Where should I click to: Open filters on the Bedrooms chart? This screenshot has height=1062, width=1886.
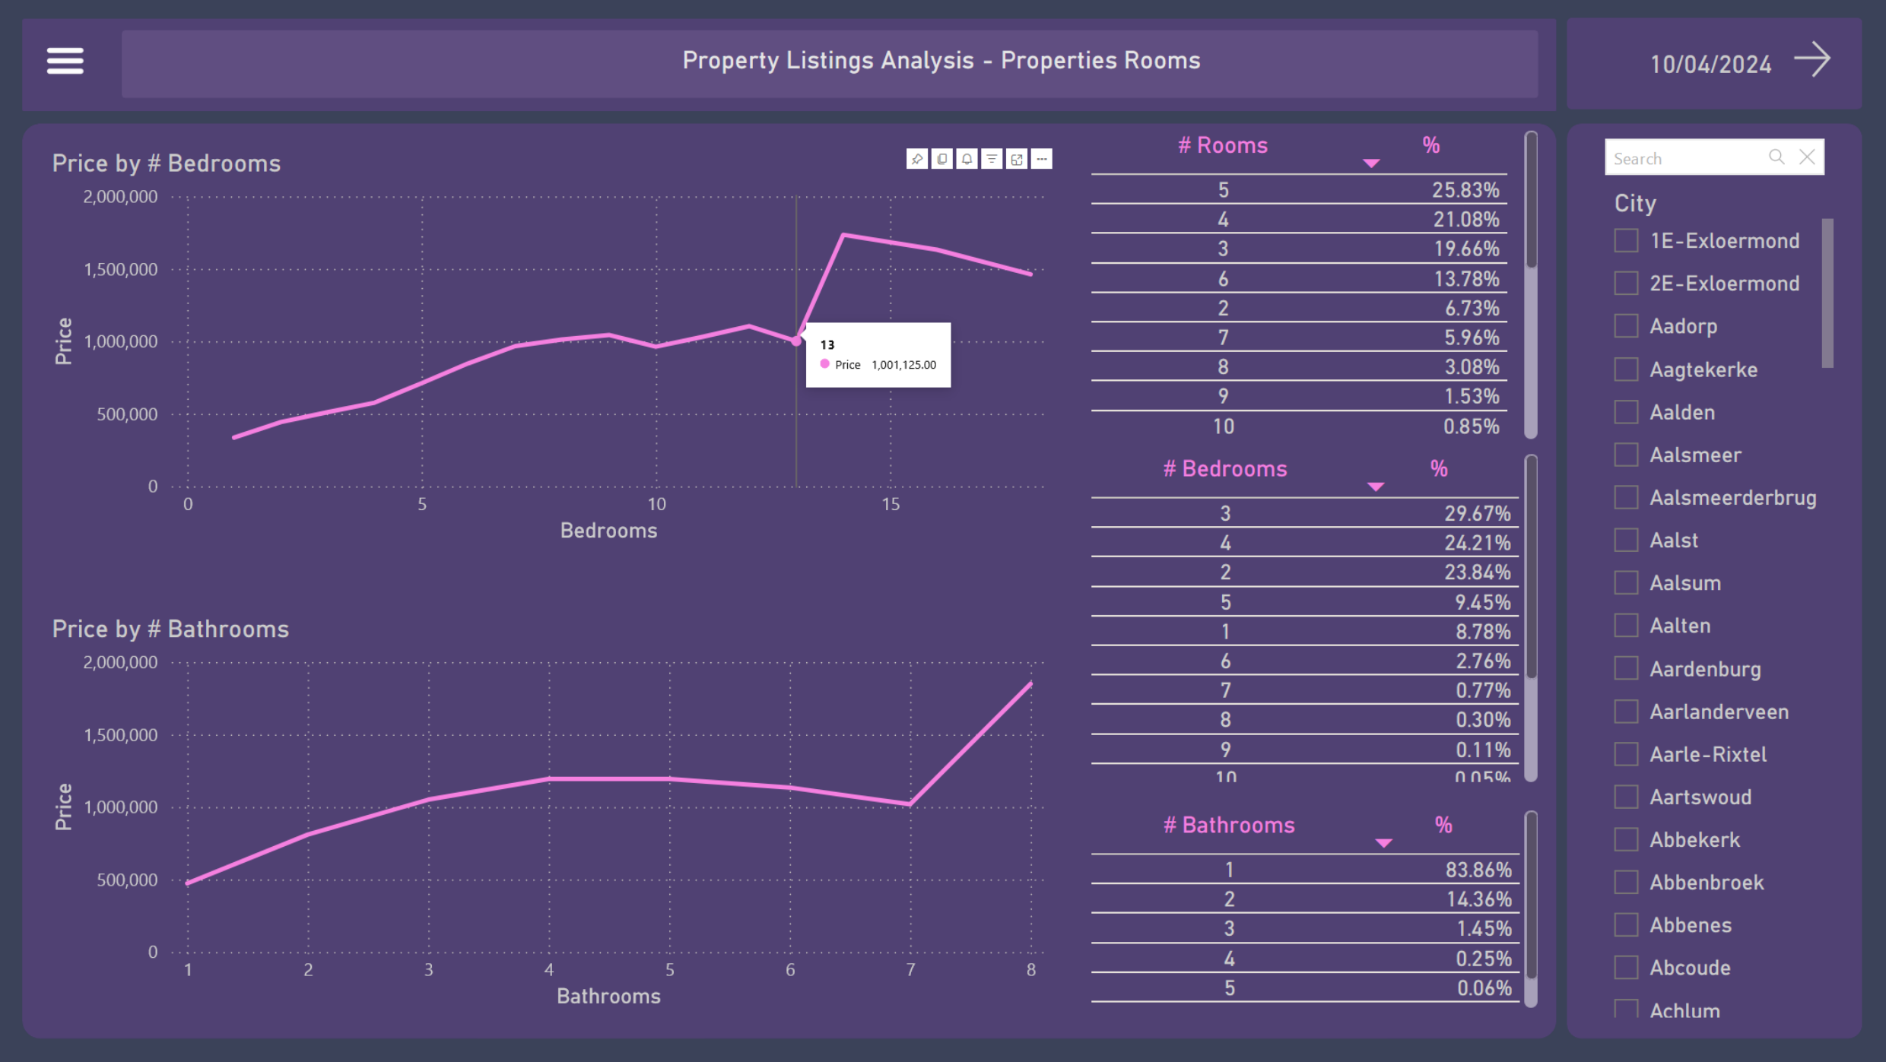coord(992,159)
